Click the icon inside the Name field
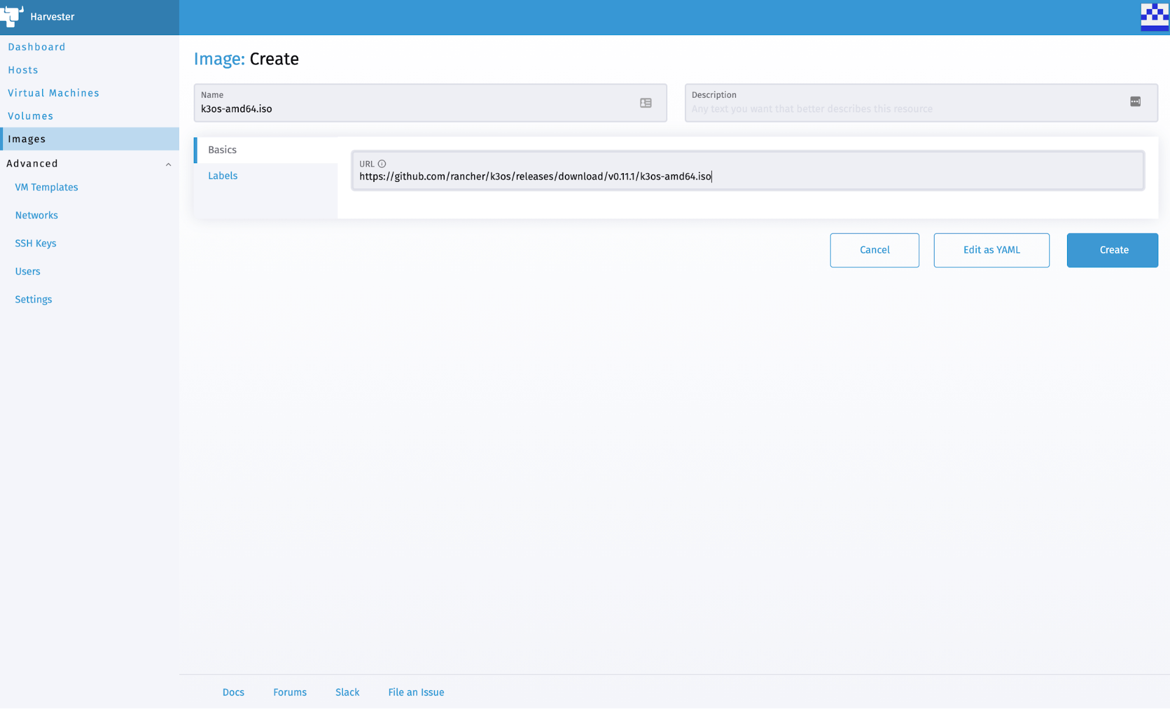The image size is (1170, 709). (x=646, y=103)
